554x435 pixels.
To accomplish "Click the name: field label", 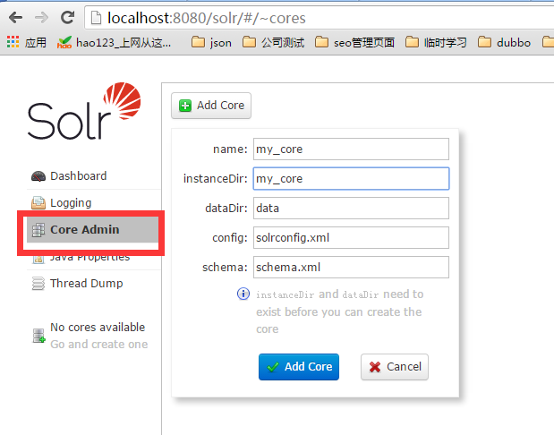I will coord(230,149).
